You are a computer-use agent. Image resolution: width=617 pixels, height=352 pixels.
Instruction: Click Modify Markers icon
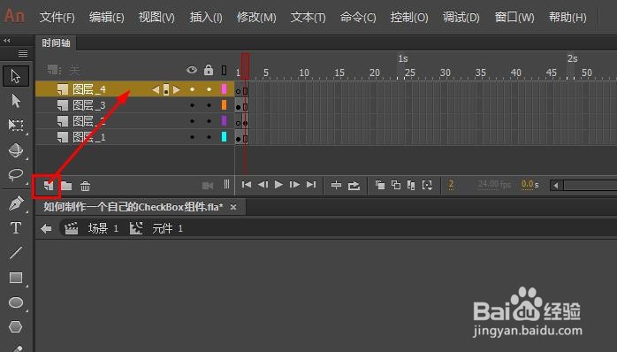[x=427, y=185]
